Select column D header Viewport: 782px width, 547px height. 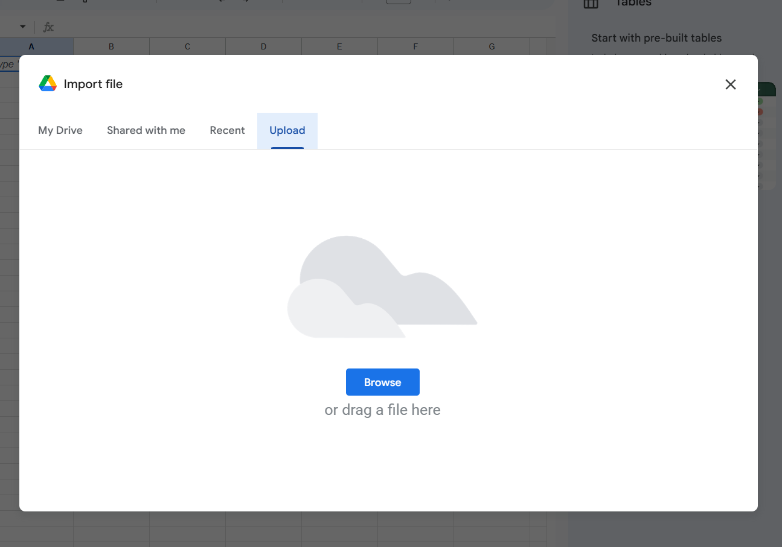pyautogui.click(x=263, y=46)
